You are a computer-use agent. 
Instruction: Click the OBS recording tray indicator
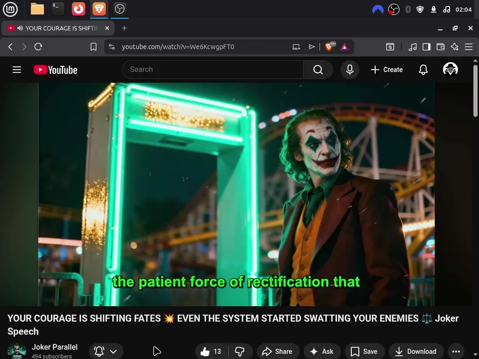coord(394,9)
